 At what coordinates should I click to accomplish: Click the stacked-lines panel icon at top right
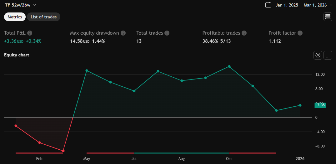tap(328, 17)
